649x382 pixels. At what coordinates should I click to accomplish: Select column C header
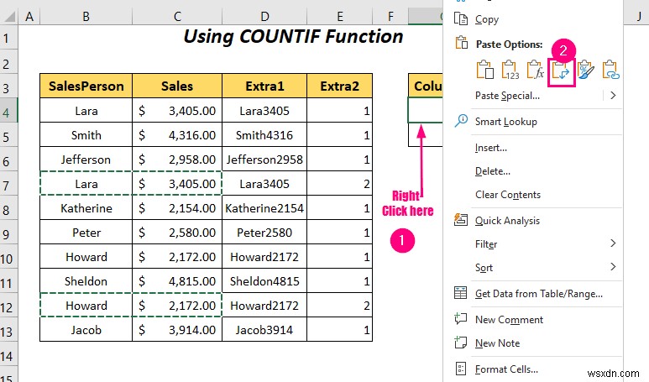[x=177, y=17]
